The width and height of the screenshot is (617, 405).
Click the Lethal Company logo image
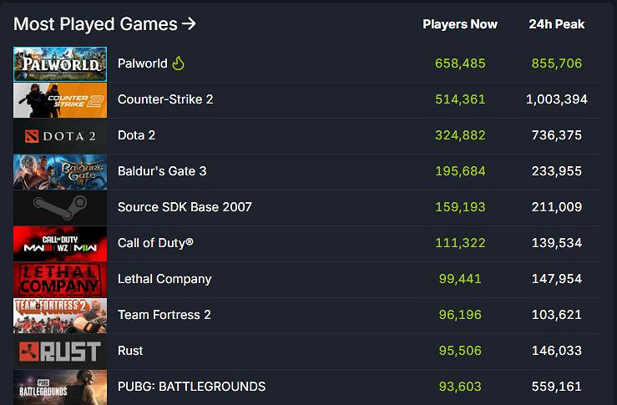pos(60,280)
